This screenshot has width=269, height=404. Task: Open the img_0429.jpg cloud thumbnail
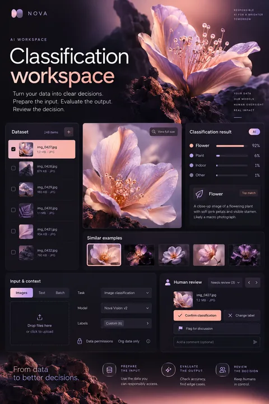click(26, 190)
